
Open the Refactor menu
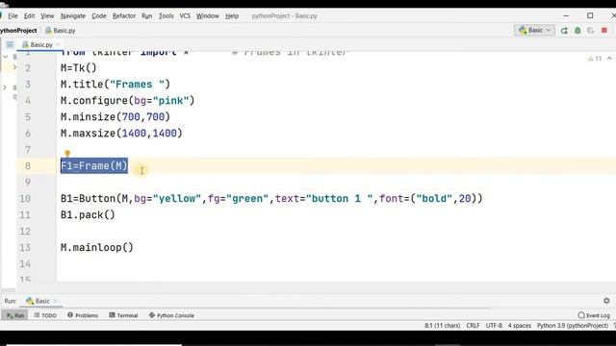click(124, 15)
